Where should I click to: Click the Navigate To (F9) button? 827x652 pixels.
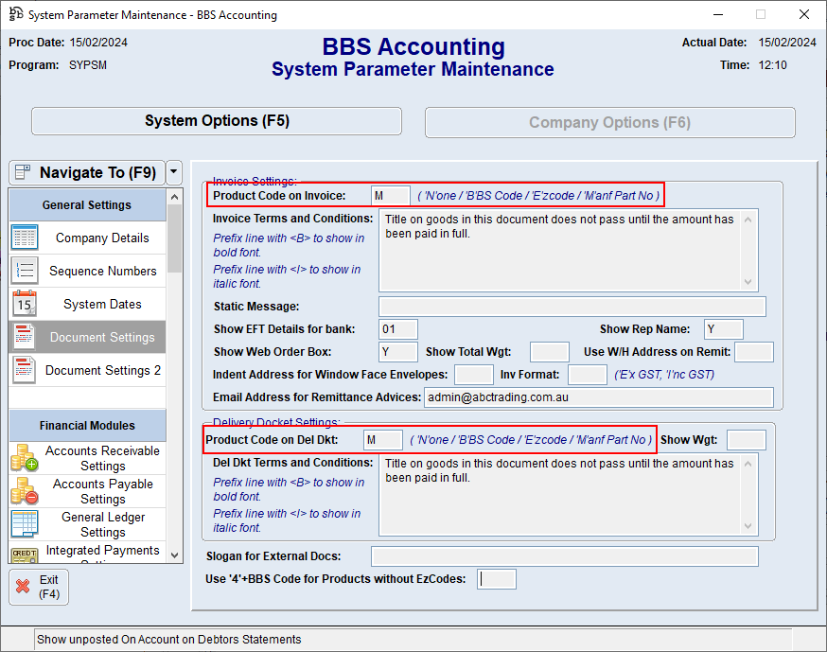click(86, 172)
